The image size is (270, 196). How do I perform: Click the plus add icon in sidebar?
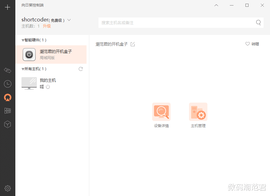tap(7, 7)
